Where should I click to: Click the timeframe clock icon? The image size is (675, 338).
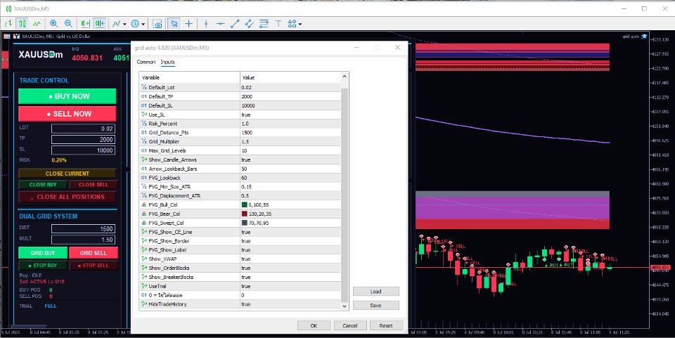click(x=135, y=24)
